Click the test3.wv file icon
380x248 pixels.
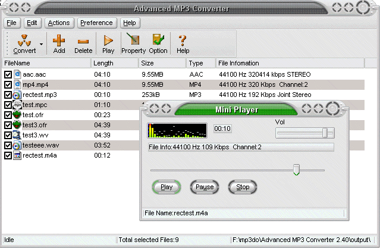[x=17, y=135]
